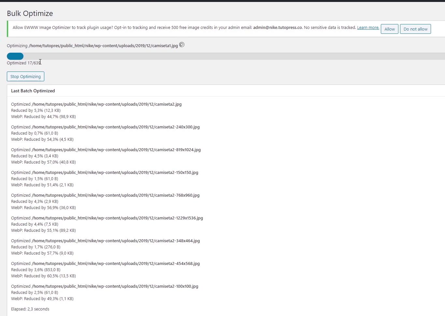445x316 pixels.
Task: Click the camiseta2.jpg file path
Action: point(107,104)
